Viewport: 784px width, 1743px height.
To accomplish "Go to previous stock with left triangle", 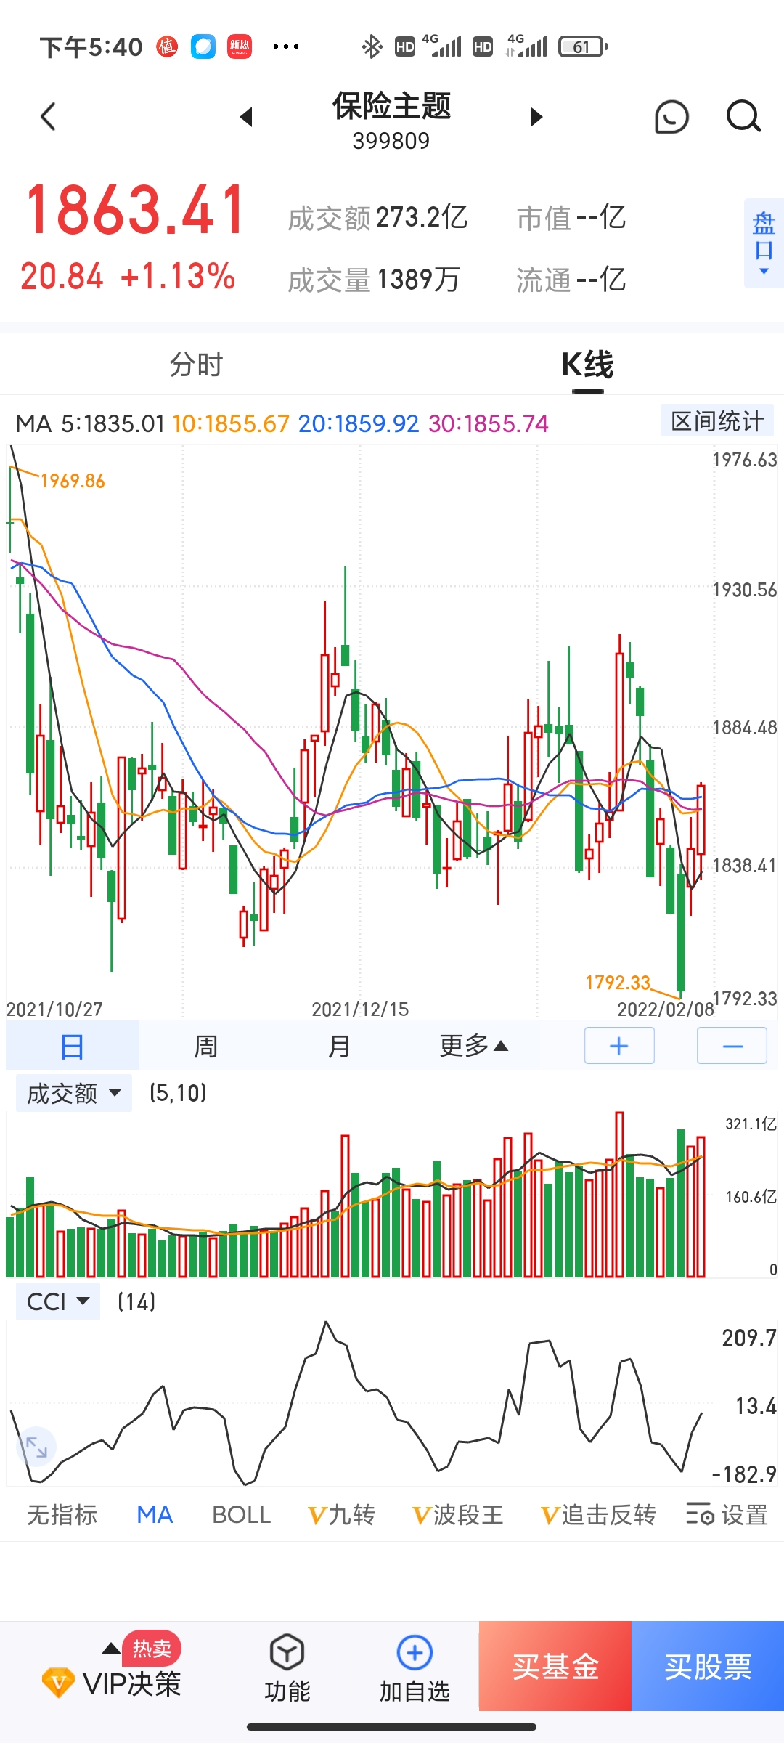I will [246, 117].
